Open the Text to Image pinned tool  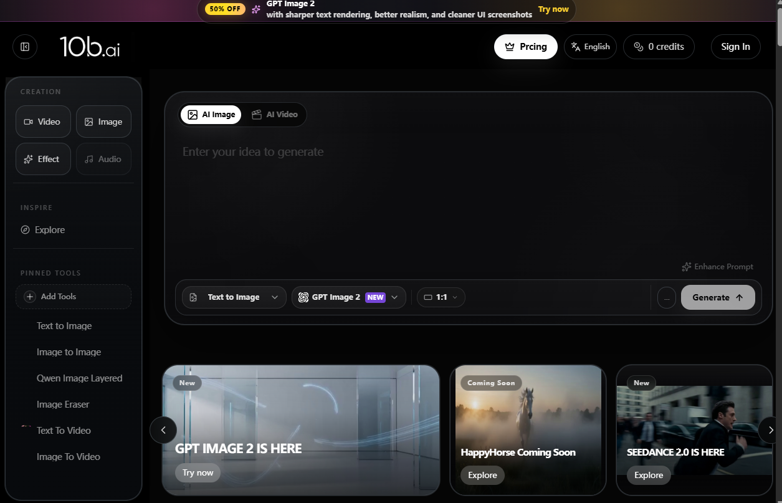click(x=64, y=326)
